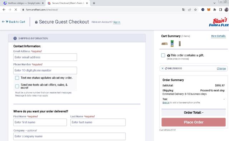Click the third gray product thumbnail
This screenshot has width=229, height=141.
point(180,44)
